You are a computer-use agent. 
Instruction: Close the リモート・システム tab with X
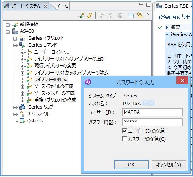(45, 6)
